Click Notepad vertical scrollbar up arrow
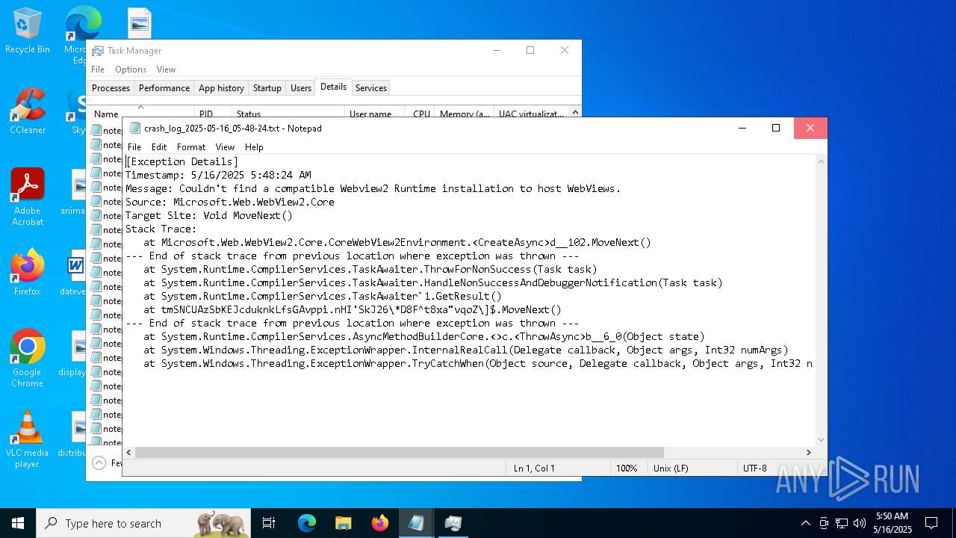956x538 pixels. [822, 161]
